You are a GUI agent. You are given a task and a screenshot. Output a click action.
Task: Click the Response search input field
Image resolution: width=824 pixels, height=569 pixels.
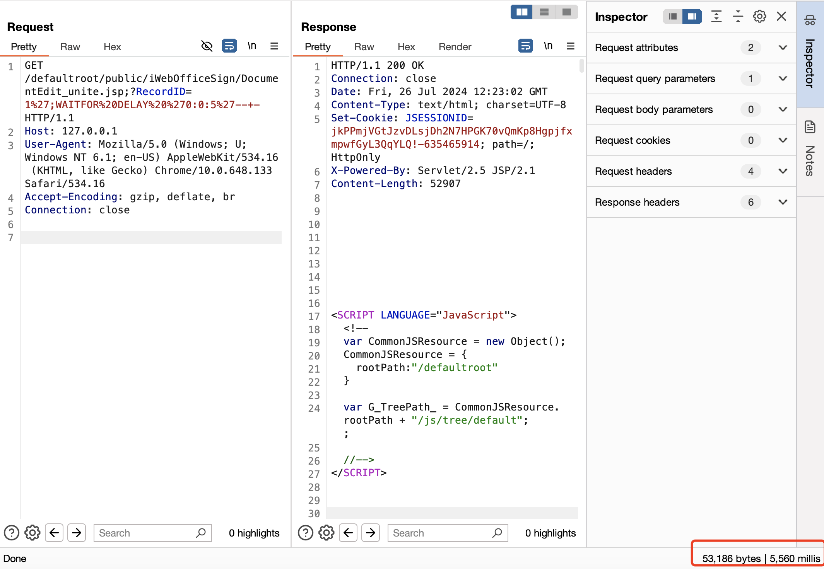pyautogui.click(x=448, y=533)
